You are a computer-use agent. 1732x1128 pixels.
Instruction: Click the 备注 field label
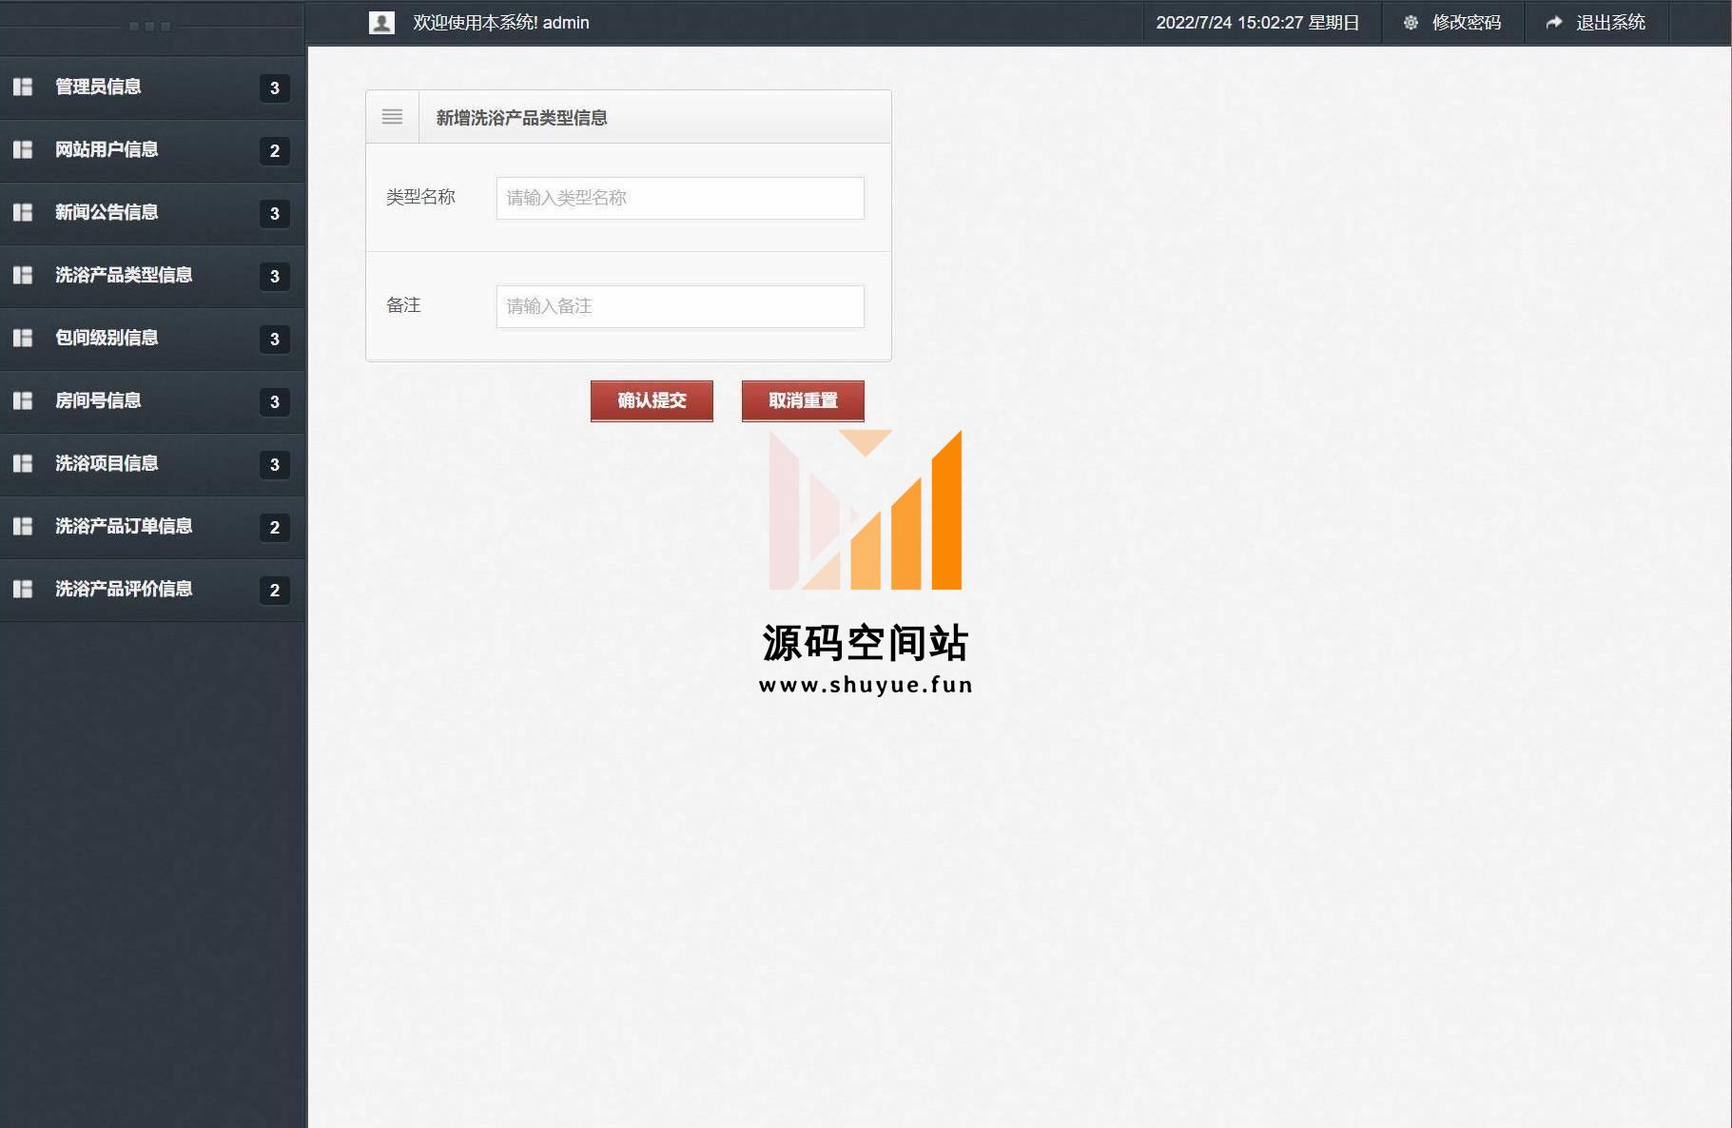(403, 305)
